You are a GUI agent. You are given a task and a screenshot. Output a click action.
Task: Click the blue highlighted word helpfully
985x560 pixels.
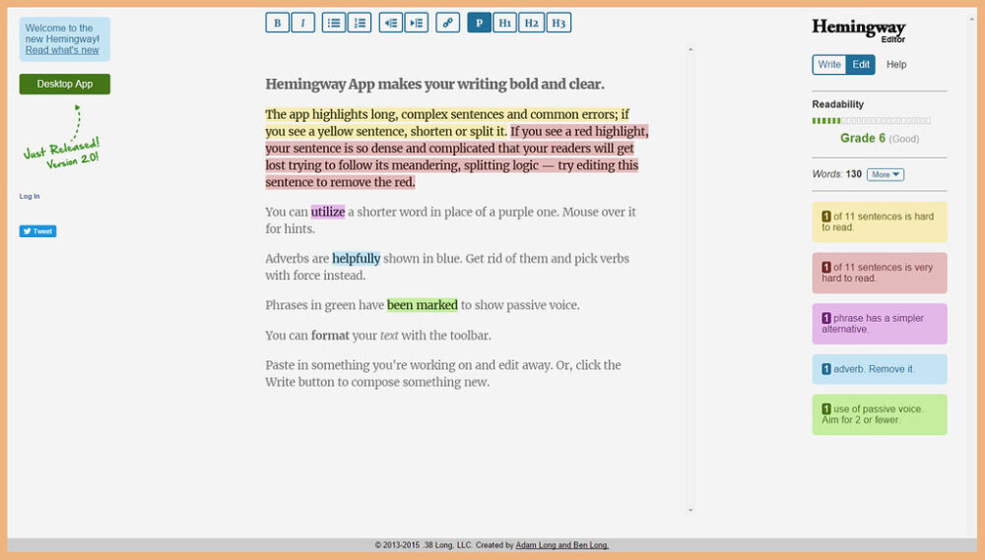(357, 259)
